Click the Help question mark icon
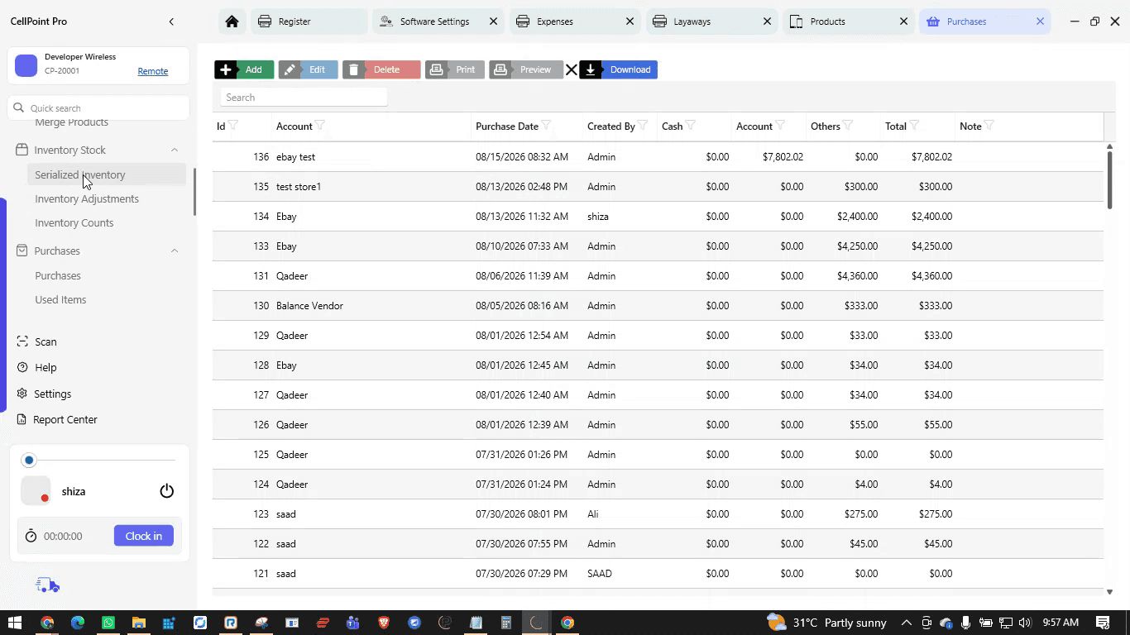 pos(22,367)
